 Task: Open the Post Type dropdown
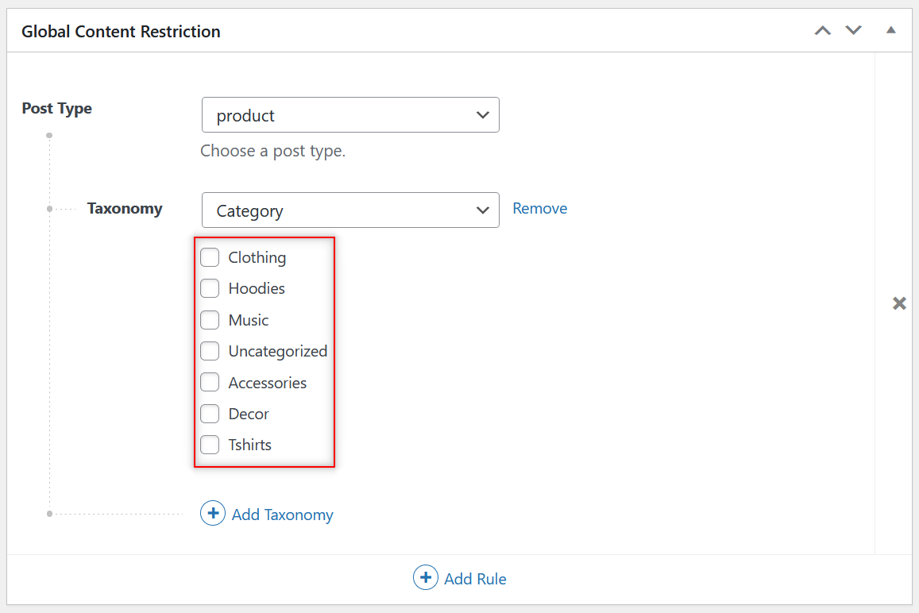tap(350, 115)
